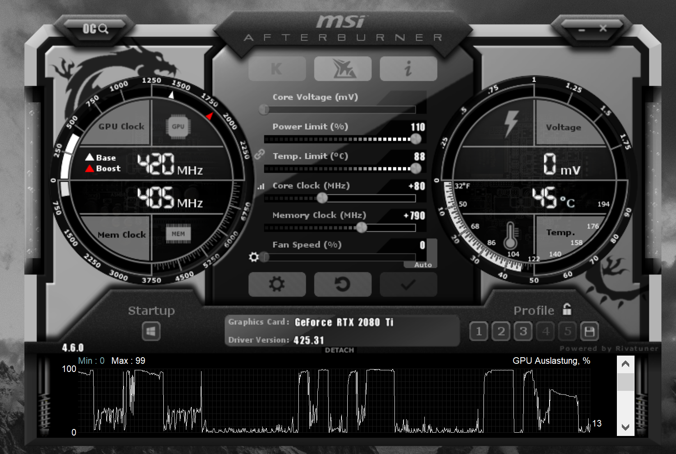This screenshot has height=454, width=676.
Task: Reset settings with circular arrow button
Action: click(343, 284)
